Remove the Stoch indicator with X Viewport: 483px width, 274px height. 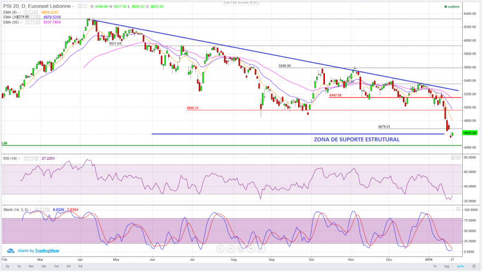pos(47,210)
